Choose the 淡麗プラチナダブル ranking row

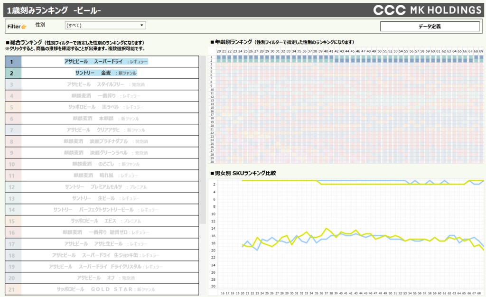pyautogui.click(x=102, y=141)
